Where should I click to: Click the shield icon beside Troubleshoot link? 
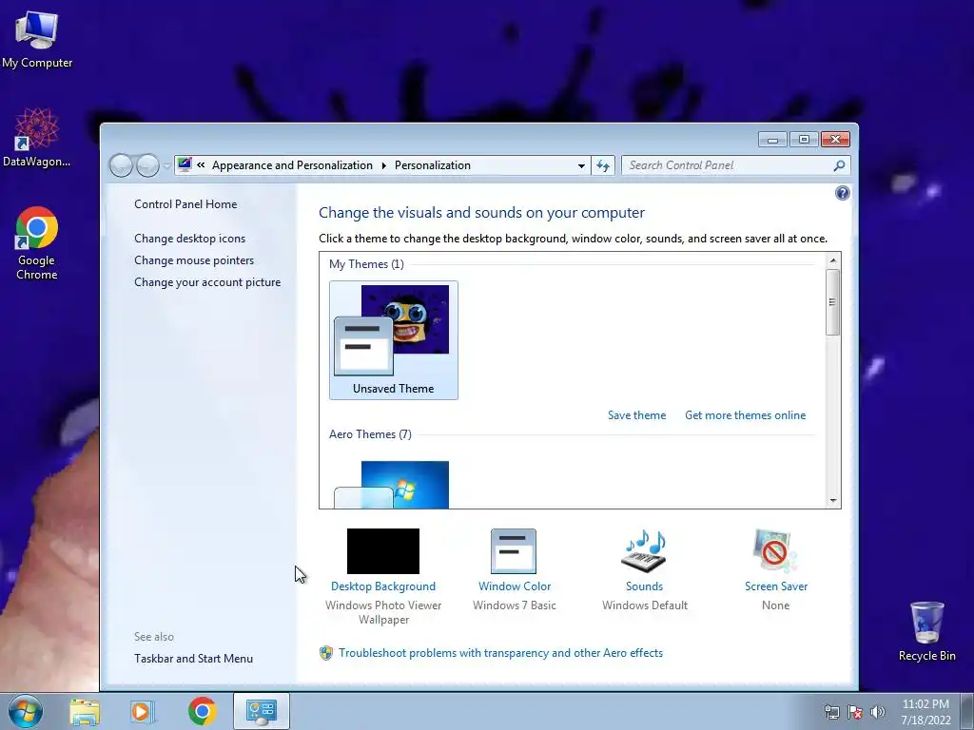pyautogui.click(x=326, y=653)
